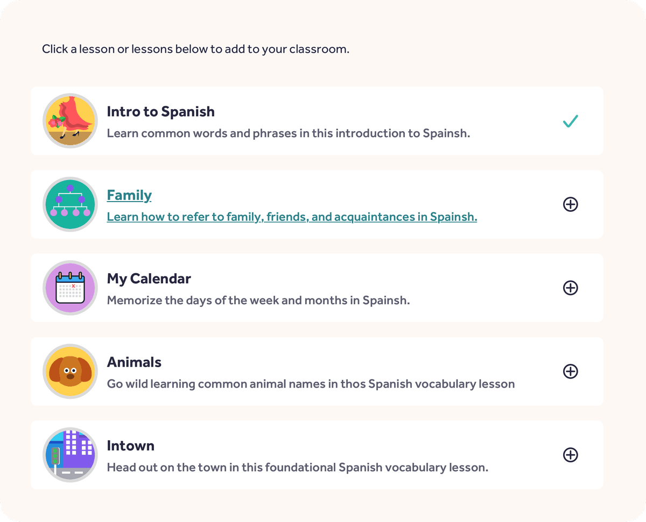The width and height of the screenshot is (646, 522).
Task: Click the My Calendar lesson icon
Action: (70, 288)
